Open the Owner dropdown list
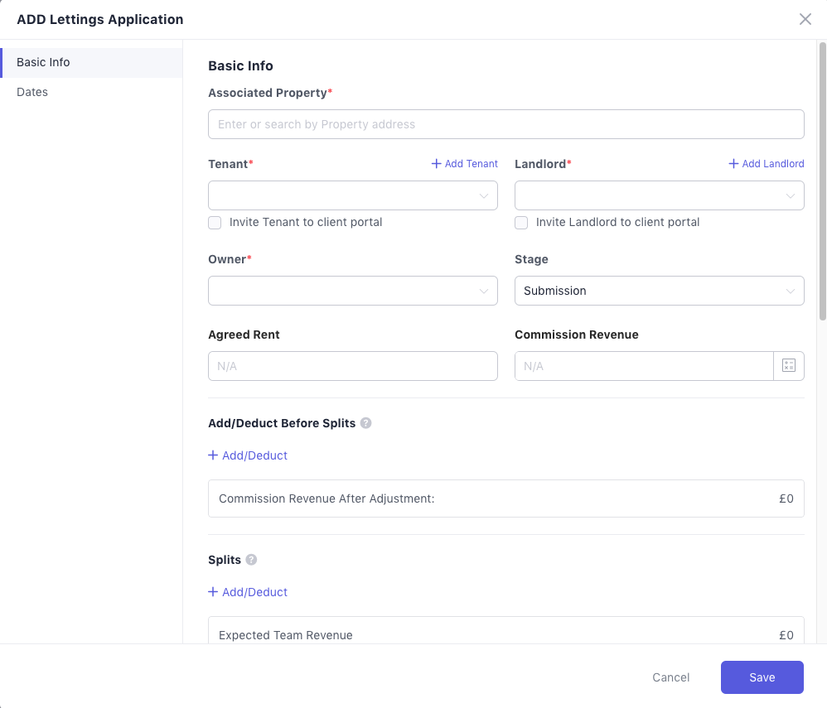Screen dimensions: 827x708 click(352, 291)
